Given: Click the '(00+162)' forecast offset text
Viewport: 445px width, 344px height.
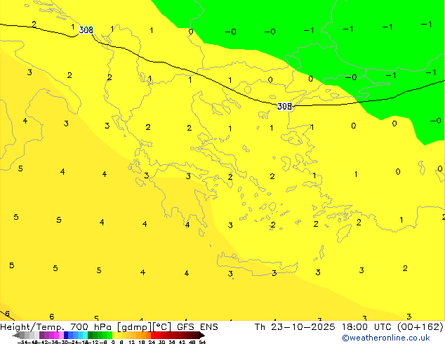Looking at the screenshot, I should [x=420, y=327].
